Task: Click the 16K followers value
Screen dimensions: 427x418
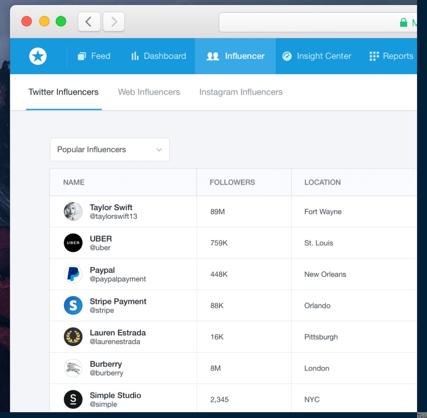Action: point(217,337)
